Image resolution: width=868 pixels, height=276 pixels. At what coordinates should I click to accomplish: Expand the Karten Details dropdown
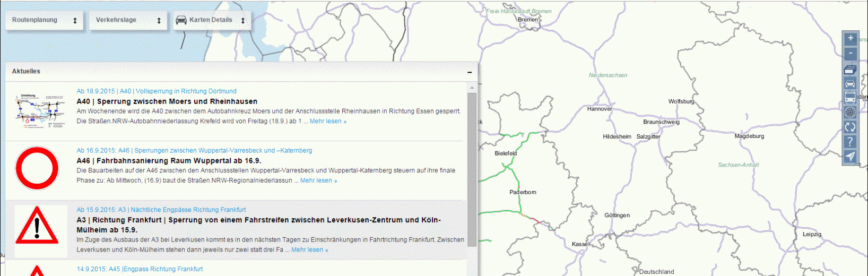click(212, 20)
